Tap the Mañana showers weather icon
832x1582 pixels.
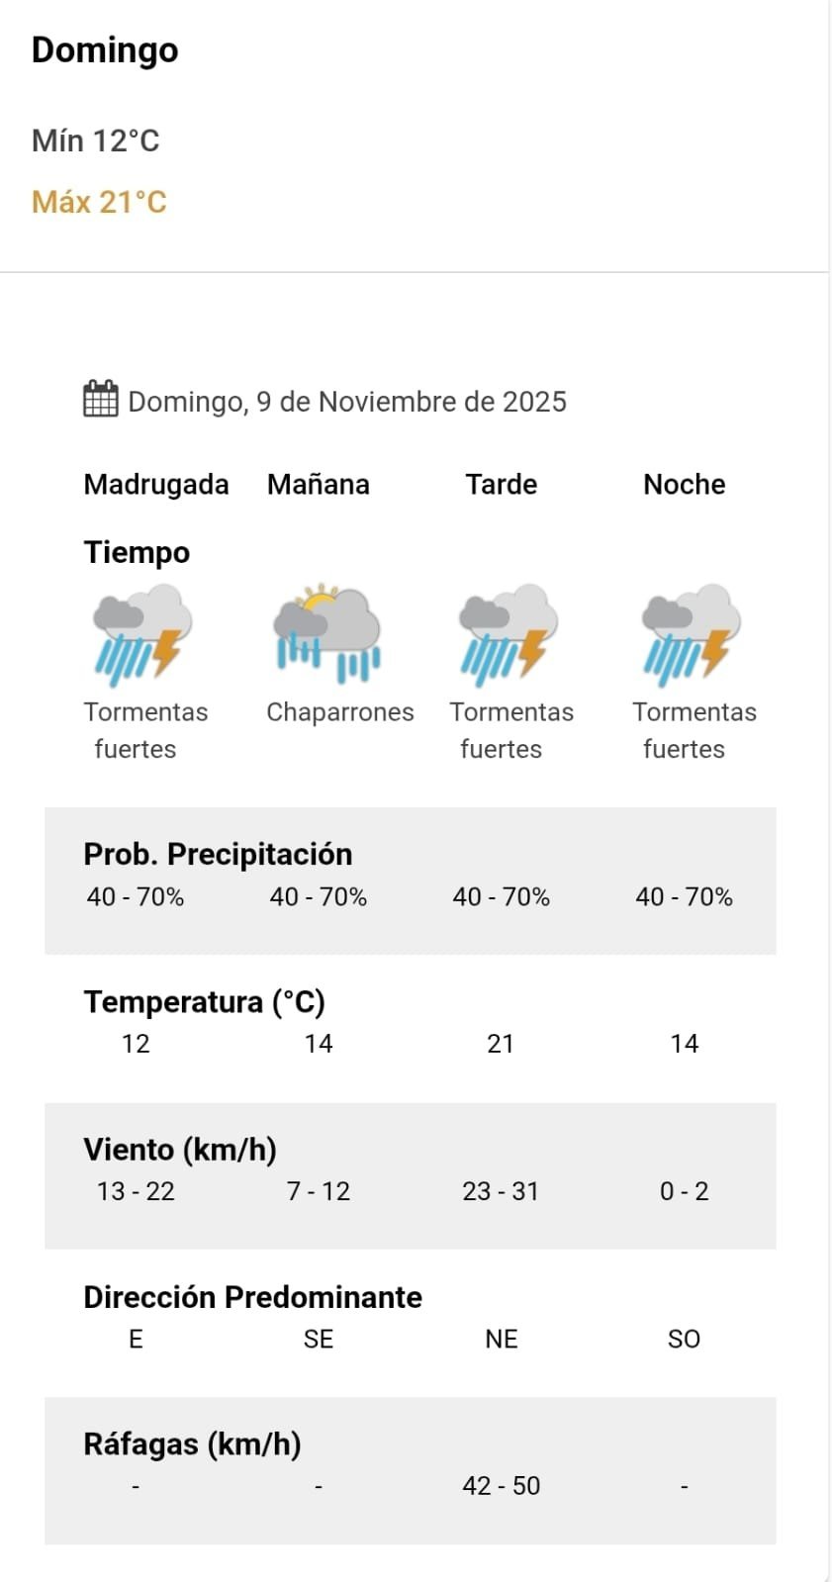point(326,633)
